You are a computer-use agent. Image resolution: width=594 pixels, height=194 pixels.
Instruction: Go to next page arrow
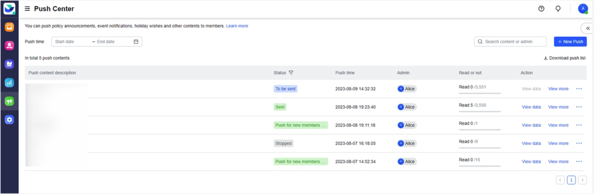point(582,180)
